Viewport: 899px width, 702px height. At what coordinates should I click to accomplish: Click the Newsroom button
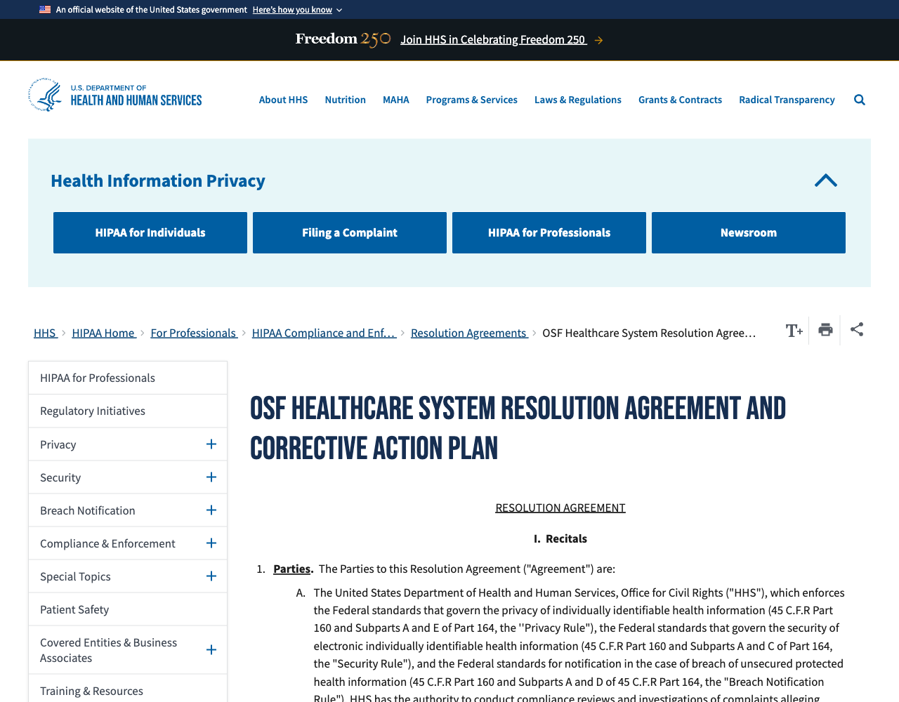749,232
